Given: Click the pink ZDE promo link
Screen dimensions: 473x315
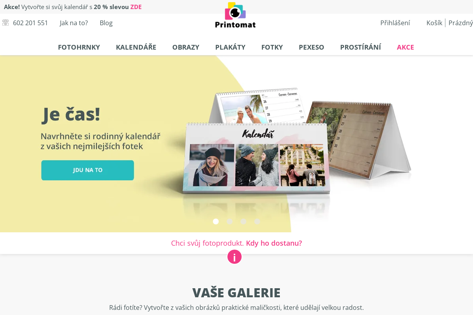Looking at the screenshot, I should (136, 7).
